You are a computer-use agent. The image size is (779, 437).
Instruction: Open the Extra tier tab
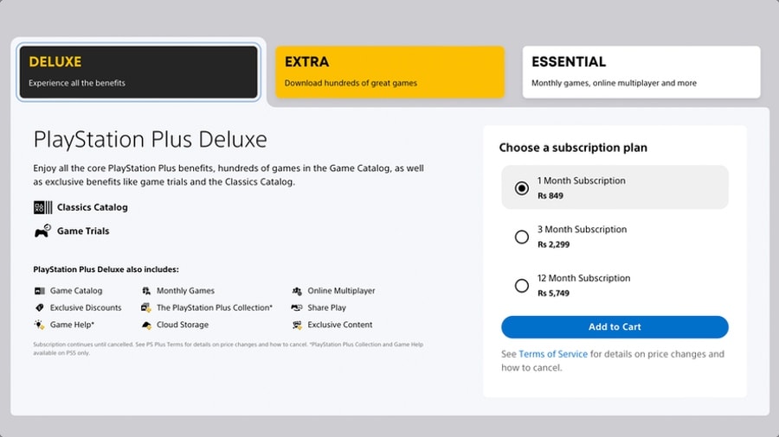pyautogui.click(x=389, y=73)
